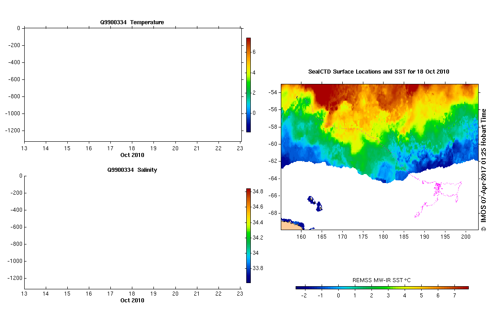Screen dimensions: 493x314
Task: Click 'Oct 2010' label under Temperature plot
Action: tap(132, 155)
